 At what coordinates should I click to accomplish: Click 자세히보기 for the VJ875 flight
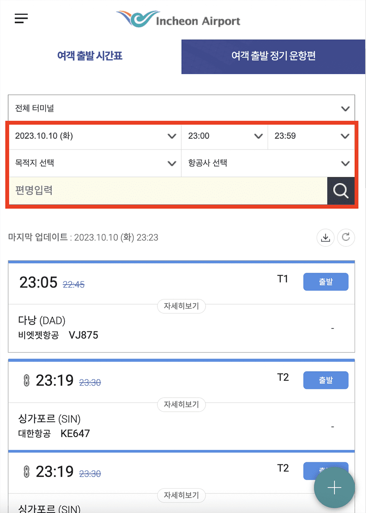click(181, 306)
